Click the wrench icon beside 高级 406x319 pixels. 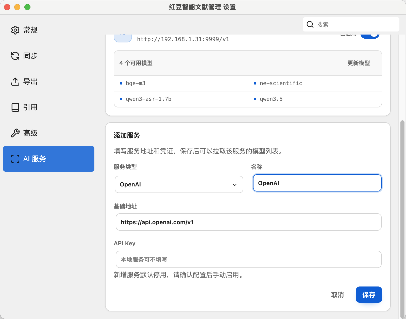(15, 133)
